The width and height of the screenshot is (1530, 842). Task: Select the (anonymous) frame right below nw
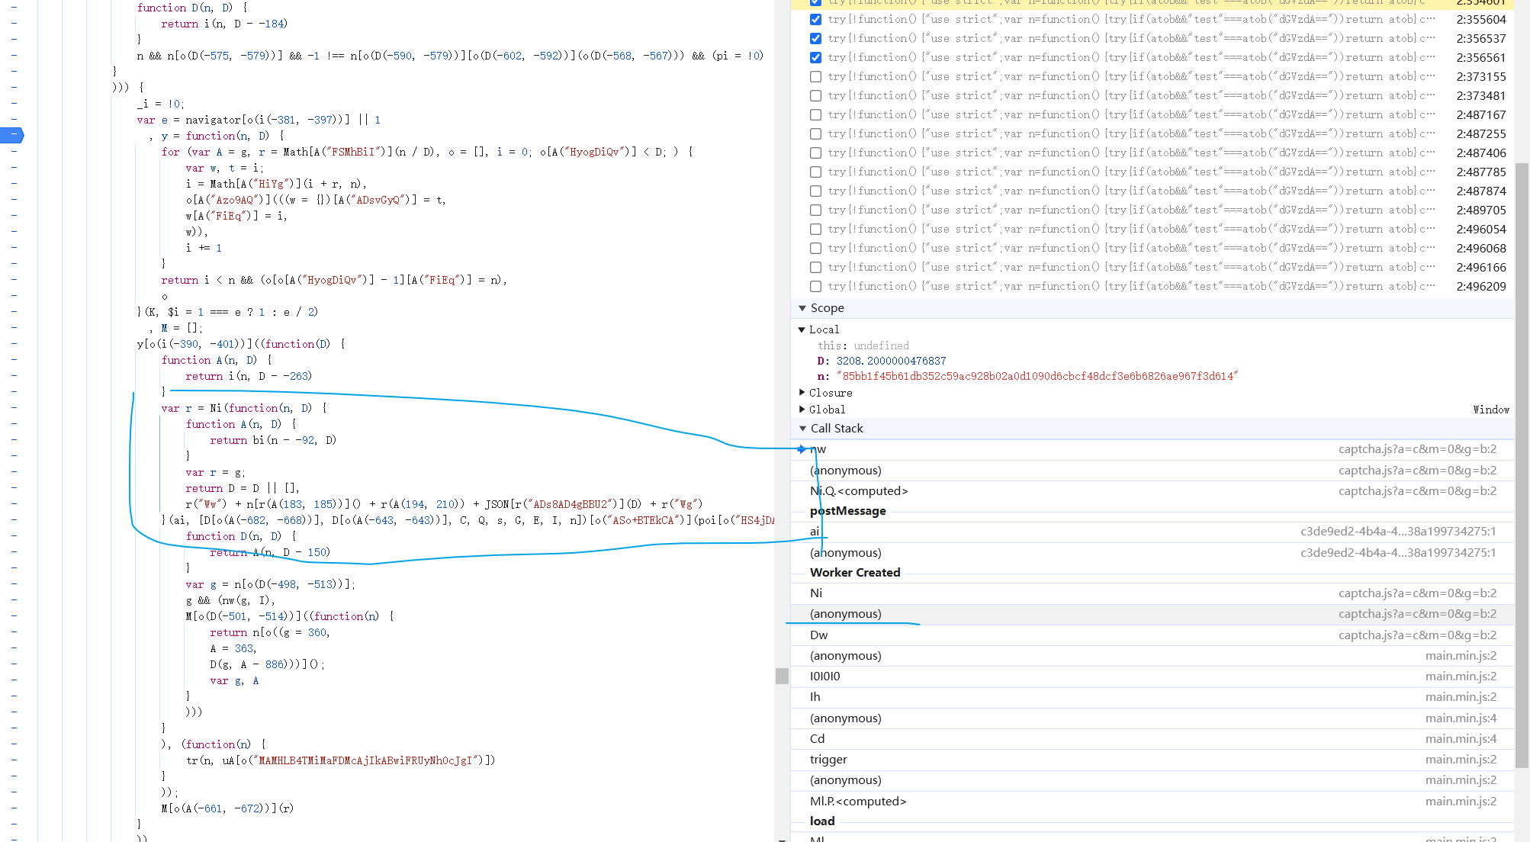tap(1152, 471)
